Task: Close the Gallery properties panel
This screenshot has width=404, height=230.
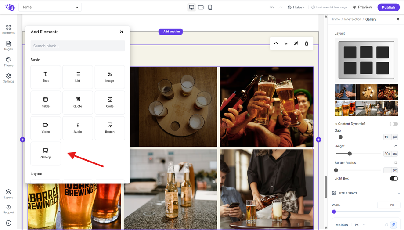Action: tap(398, 19)
